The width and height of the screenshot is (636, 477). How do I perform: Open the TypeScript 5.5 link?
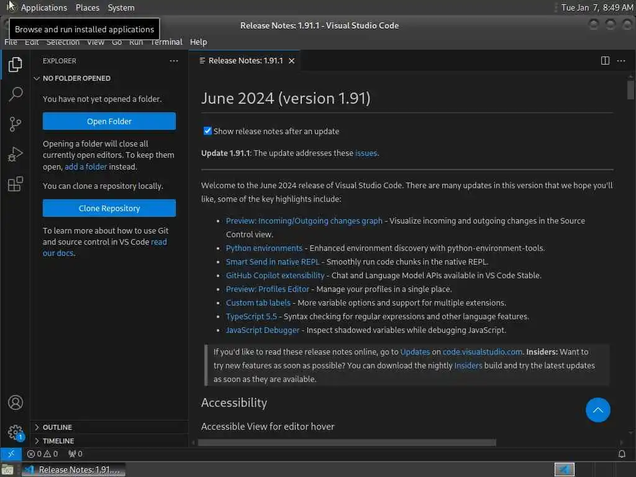click(251, 316)
